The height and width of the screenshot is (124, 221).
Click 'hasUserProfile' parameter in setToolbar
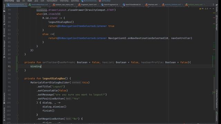pos(152,62)
